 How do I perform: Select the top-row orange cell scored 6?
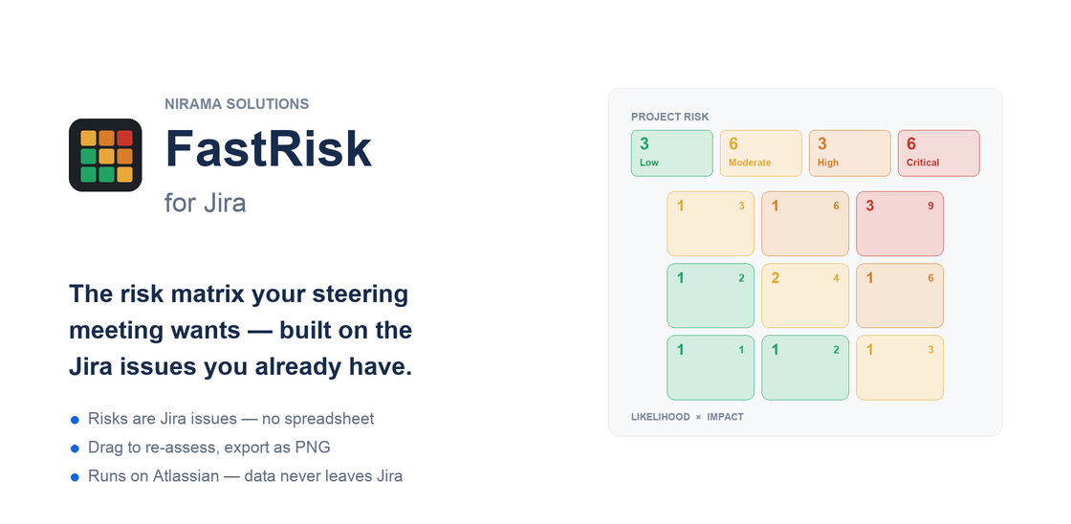pos(805,224)
